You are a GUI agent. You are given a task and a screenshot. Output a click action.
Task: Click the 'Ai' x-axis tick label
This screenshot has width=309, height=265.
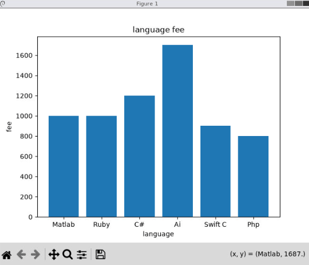click(x=177, y=225)
